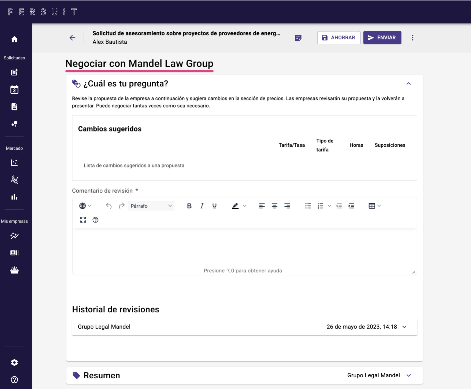This screenshot has height=389, width=471.
Task: Click the Historial de revisiones heading
Action: (x=116, y=310)
